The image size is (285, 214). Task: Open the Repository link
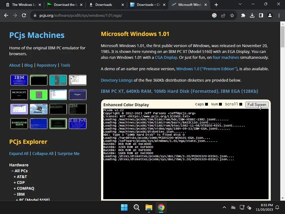[x=46, y=65]
